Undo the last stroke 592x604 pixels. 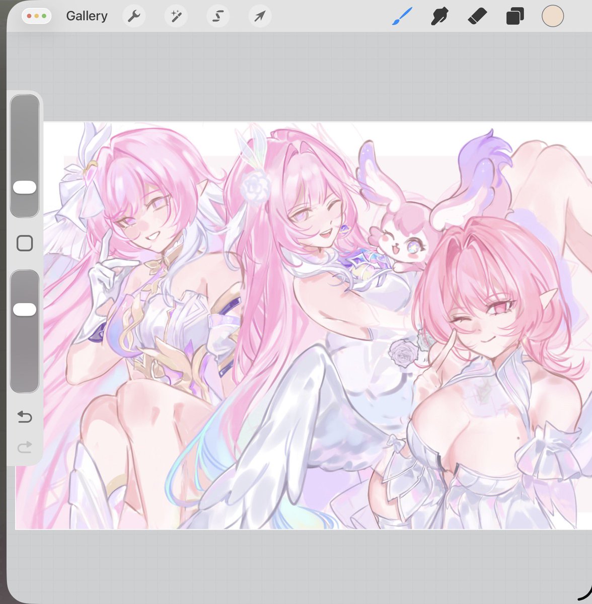point(25,417)
